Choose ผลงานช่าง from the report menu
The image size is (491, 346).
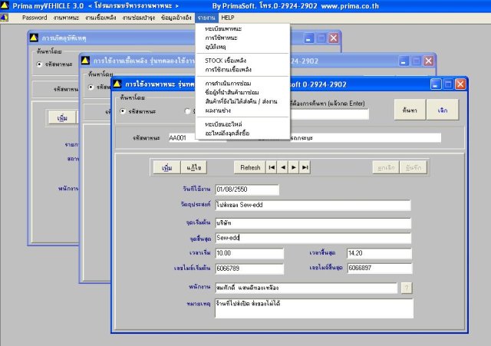coord(218,110)
